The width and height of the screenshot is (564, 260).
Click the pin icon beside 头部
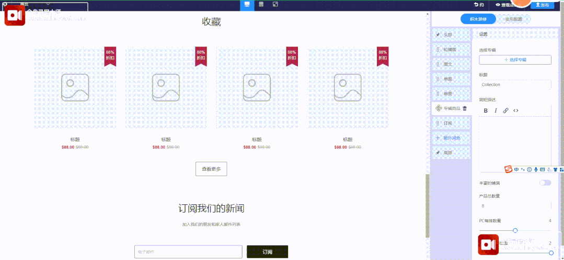(438, 35)
